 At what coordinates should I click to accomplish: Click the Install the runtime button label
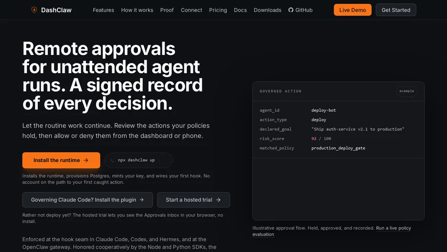coord(56,160)
